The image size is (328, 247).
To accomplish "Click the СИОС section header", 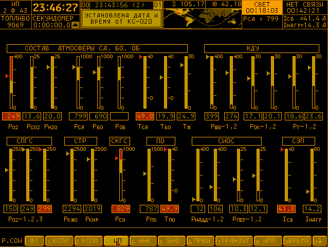I will tap(227, 141).
